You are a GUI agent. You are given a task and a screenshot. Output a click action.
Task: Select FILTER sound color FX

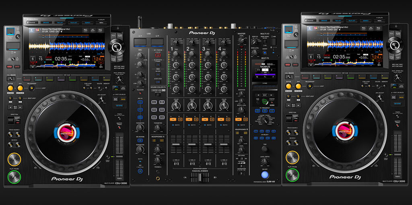tap(162, 117)
